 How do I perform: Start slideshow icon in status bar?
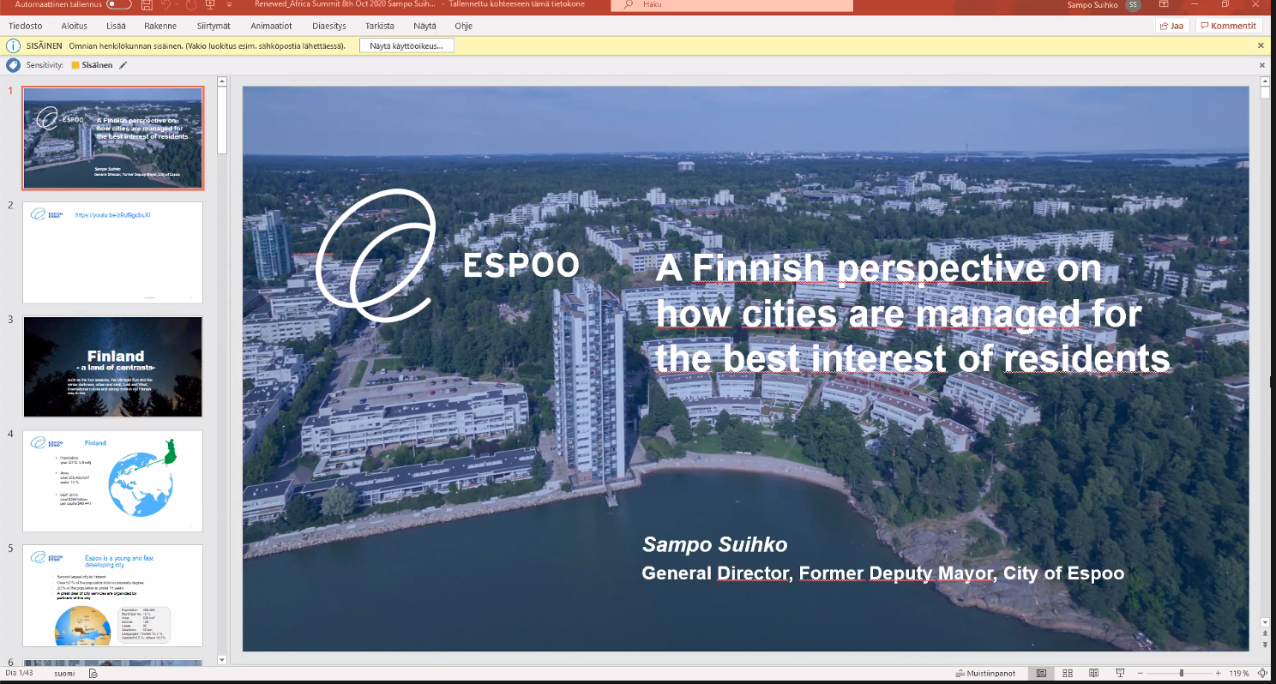pyautogui.click(x=1119, y=673)
